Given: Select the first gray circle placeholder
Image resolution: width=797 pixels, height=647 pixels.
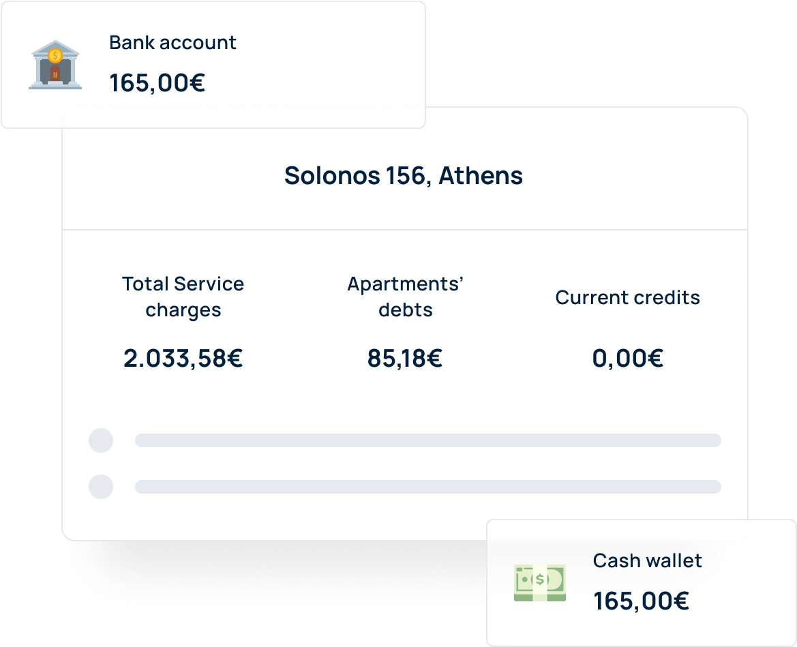Looking at the screenshot, I should click(x=101, y=440).
